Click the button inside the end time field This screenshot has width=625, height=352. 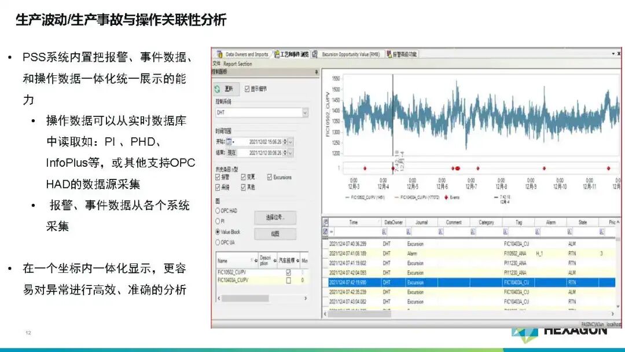point(231,153)
